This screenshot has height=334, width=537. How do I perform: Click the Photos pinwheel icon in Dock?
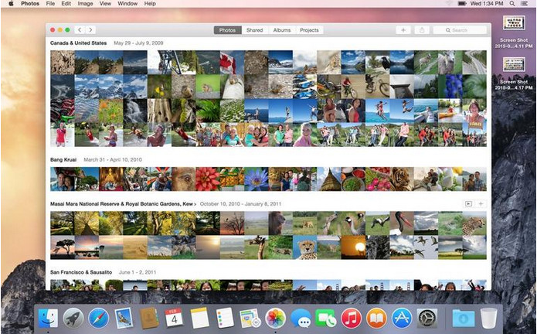click(x=276, y=319)
